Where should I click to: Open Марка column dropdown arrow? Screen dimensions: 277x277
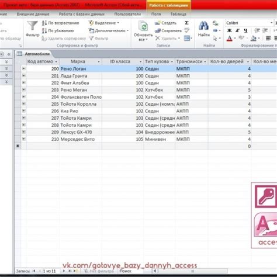[x=99, y=62]
